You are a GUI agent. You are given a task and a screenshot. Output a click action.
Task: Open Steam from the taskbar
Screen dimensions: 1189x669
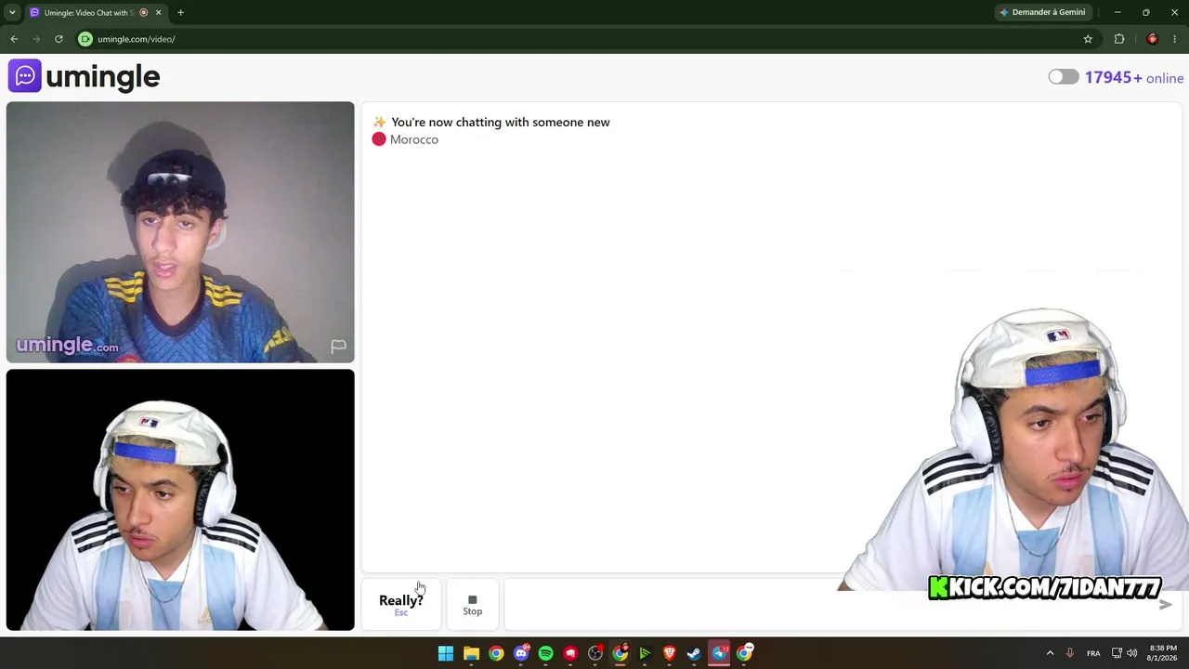(x=694, y=653)
